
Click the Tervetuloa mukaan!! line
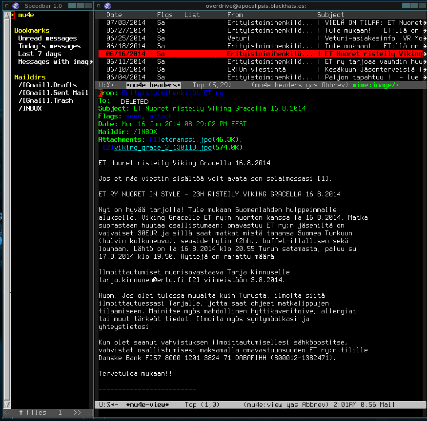(135, 373)
